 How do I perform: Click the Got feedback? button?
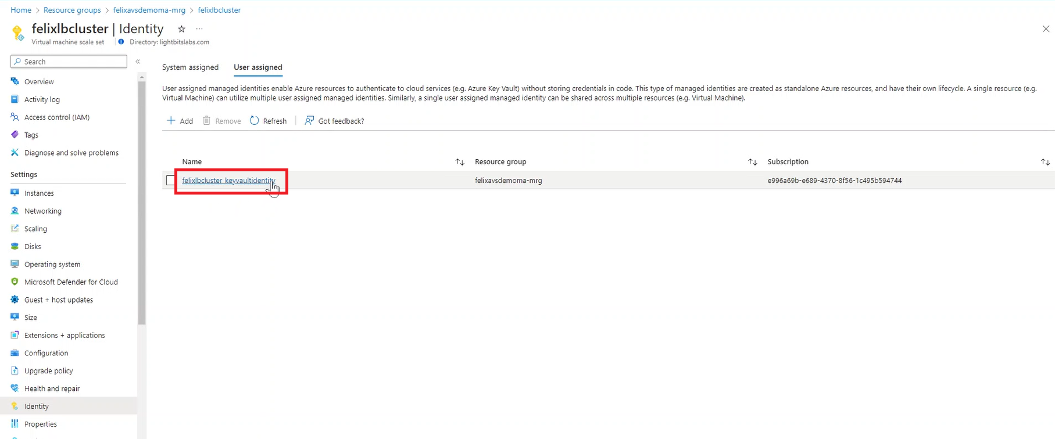pos(334,121)
